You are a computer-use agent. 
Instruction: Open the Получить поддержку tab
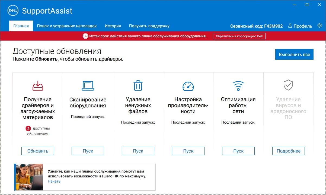[149, 26]
